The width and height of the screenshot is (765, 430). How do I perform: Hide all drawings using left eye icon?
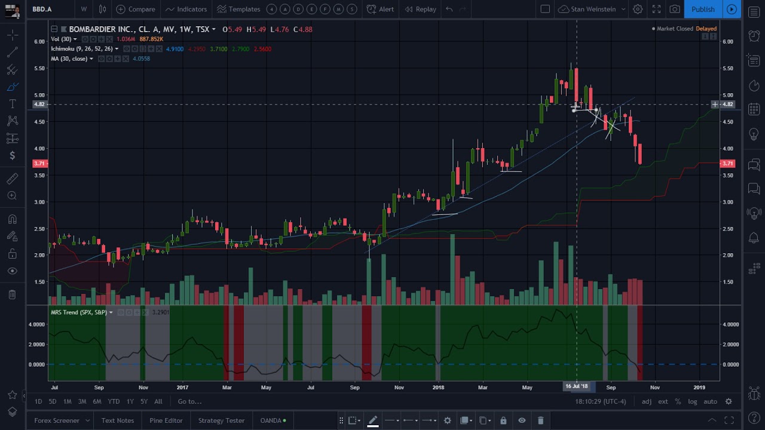12,271
